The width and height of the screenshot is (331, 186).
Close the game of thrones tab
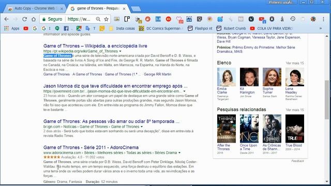point(124,9)
